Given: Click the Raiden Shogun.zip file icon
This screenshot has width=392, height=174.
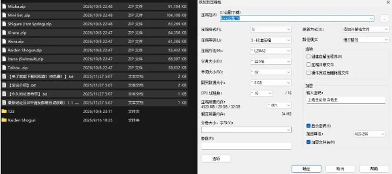Looking at the screenshot, I should tap(4, 50).
